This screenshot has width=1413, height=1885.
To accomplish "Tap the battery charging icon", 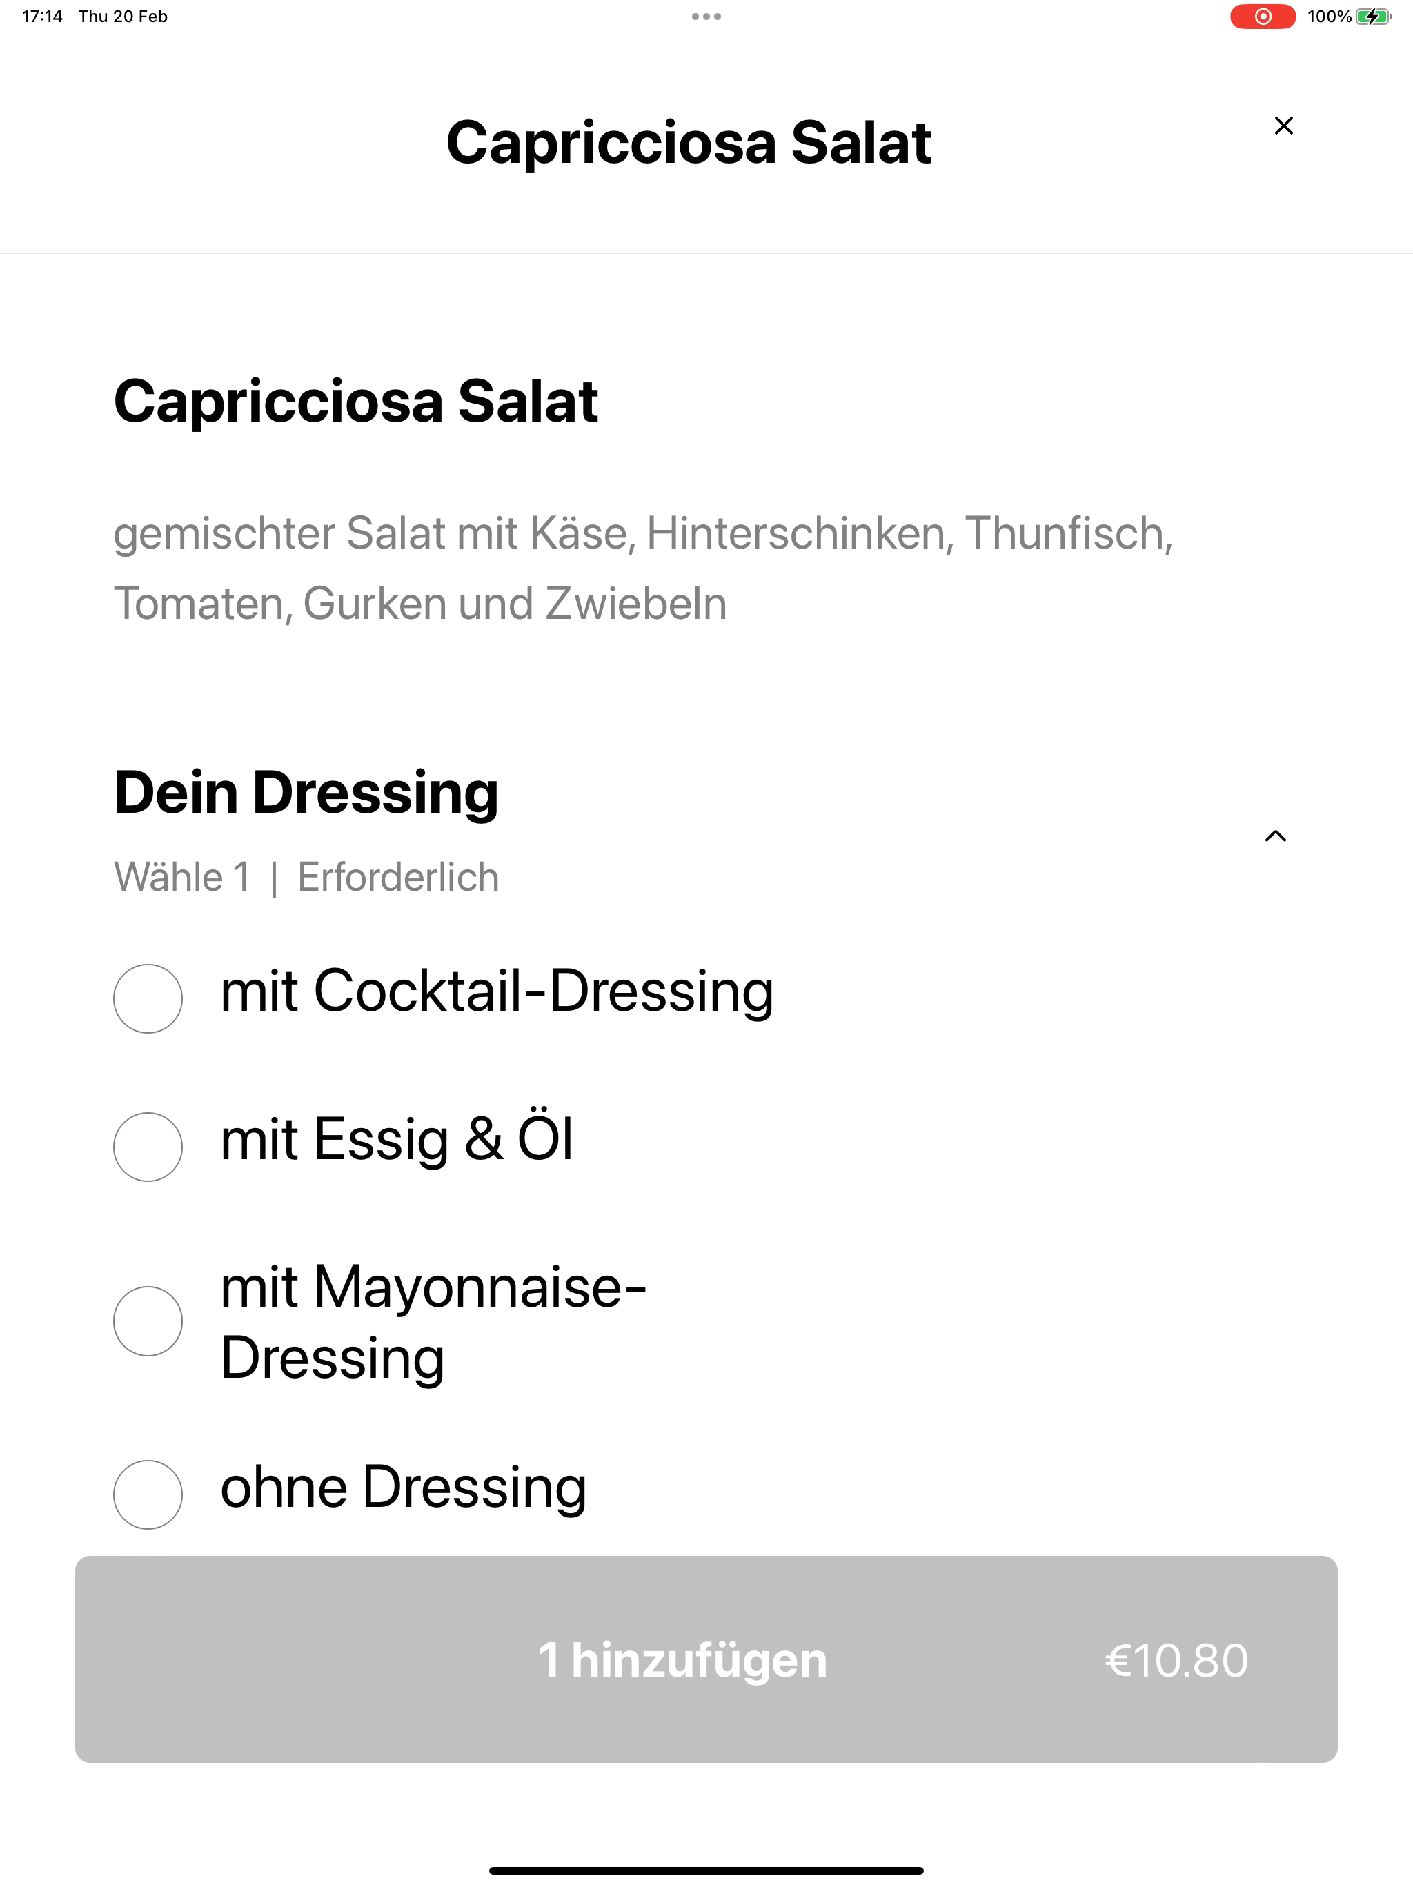I will point(1373,16).
